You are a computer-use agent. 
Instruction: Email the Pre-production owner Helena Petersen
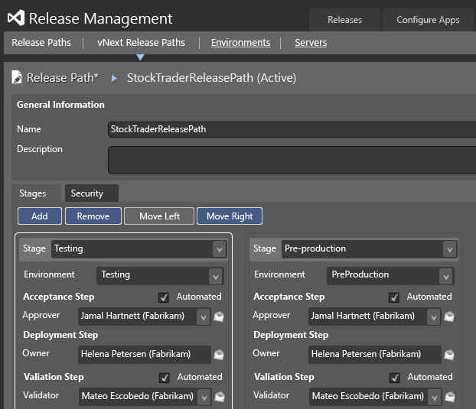pos(449,355)
